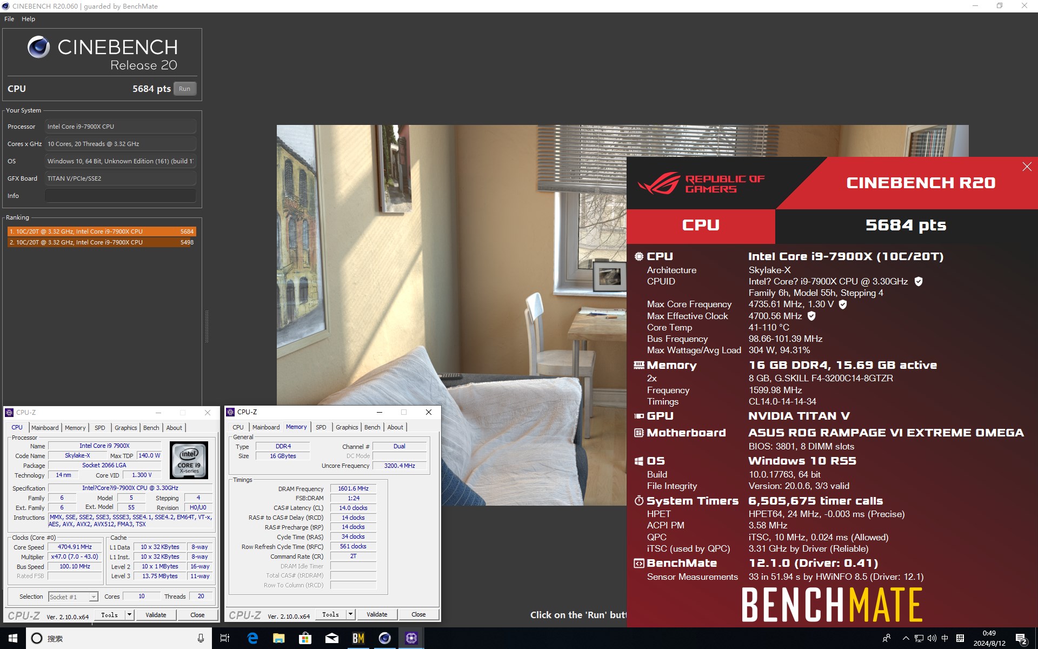This screenshot has width=1038, height=649.
Task: Click the shield icon beside Max Effective Clock
Action: (x=811, y=316)
